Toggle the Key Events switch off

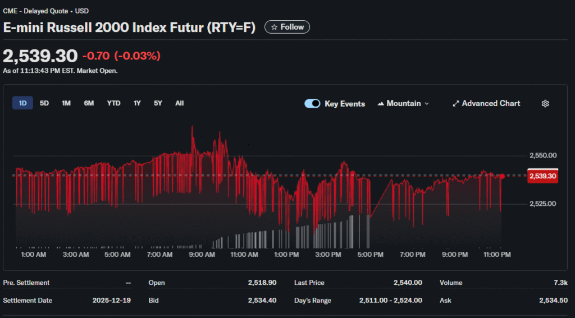pyautogui.click(x=312, y=104)
